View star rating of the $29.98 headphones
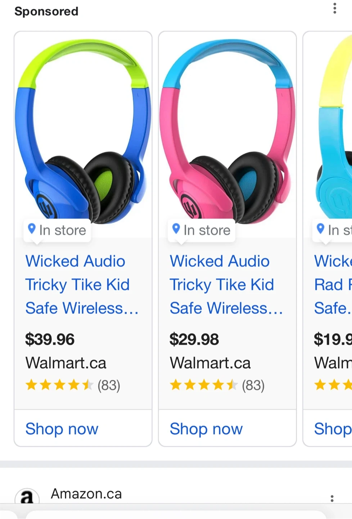352x519 pixels. (203, 385)
